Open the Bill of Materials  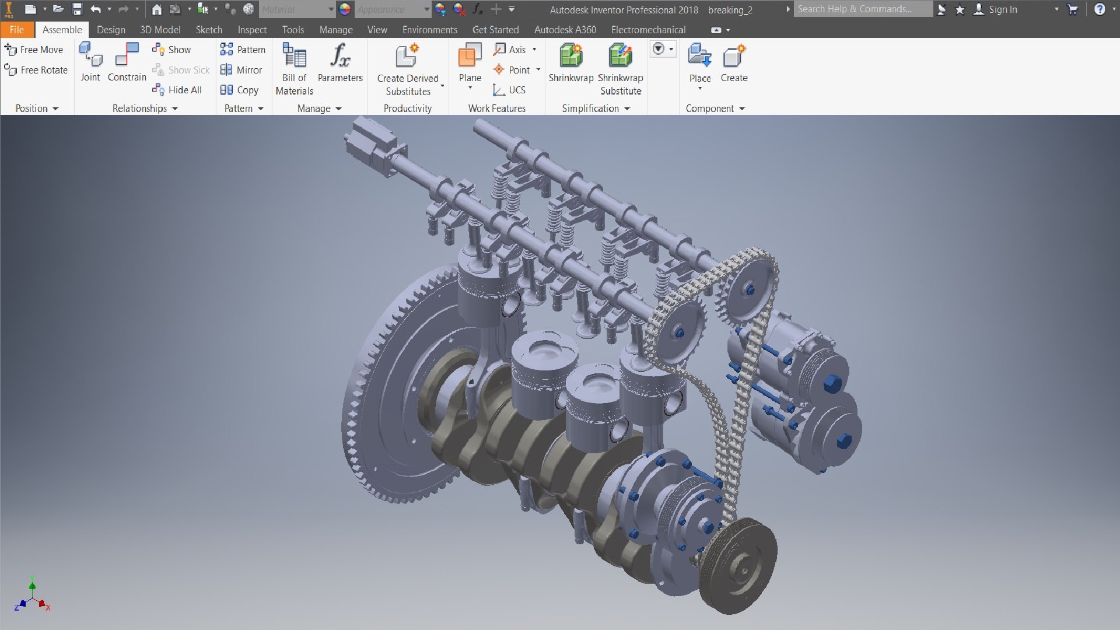(x=294, y=69)
